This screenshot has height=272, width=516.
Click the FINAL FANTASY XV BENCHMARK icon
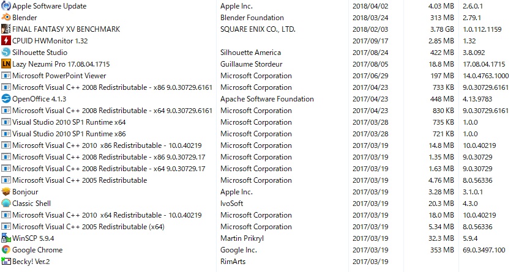6,29
